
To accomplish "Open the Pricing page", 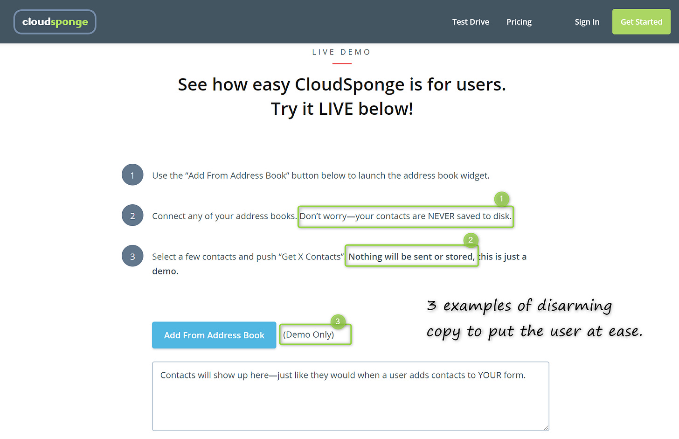I will [519, 22].
